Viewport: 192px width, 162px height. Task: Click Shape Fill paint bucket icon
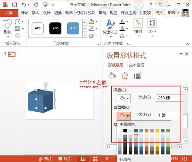click(92, 21)
